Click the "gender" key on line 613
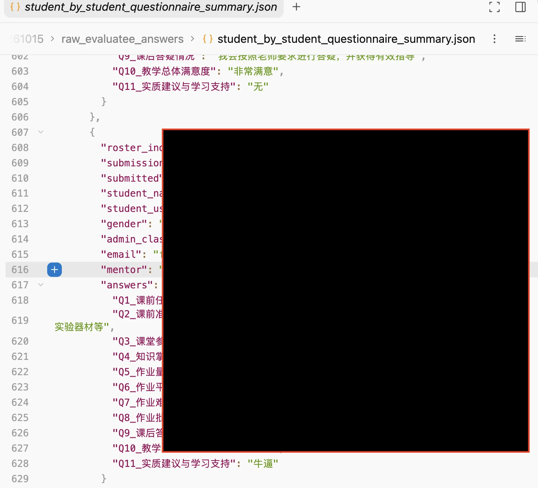Screen dimensions: 538x488 pos(124,224)
